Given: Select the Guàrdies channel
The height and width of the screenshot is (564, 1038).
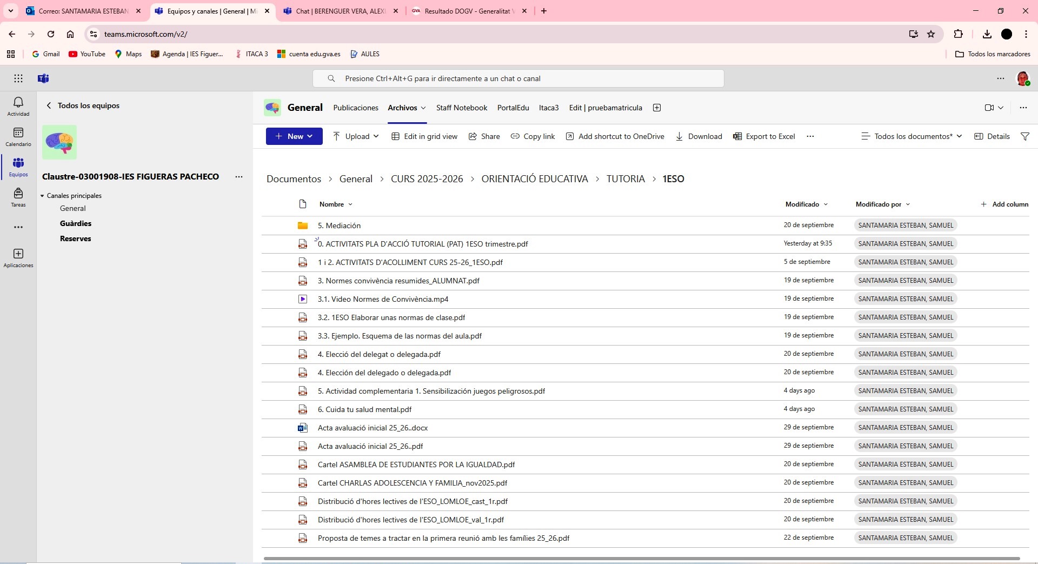Looking at the screenshot, I should [x=76, y=223].
